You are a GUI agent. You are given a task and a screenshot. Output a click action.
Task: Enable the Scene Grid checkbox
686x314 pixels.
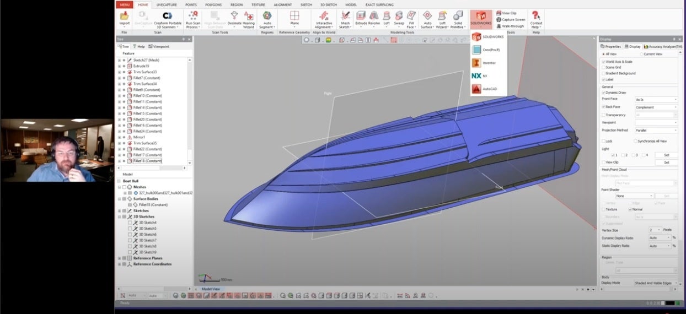(604, 67)
